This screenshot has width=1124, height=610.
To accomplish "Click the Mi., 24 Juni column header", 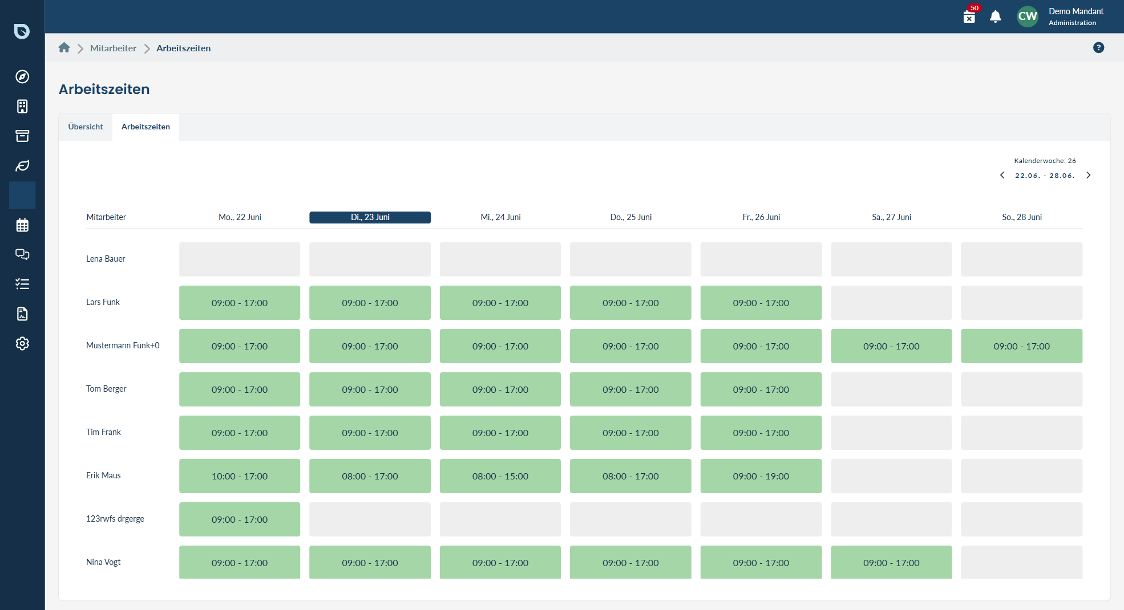I will coord(500,217).
